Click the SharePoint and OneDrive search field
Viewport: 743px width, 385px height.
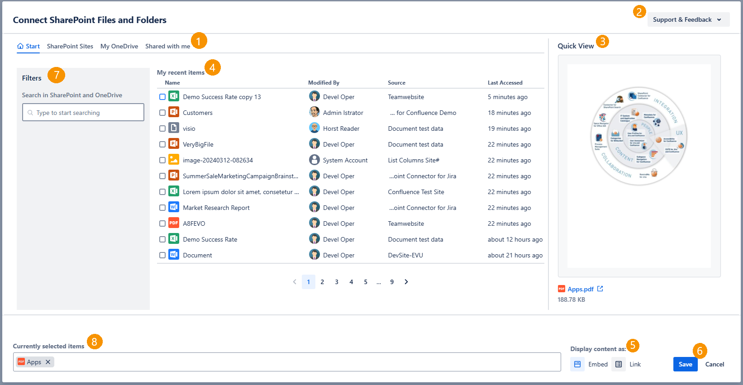pyautogui.click(x=83, y=113)
